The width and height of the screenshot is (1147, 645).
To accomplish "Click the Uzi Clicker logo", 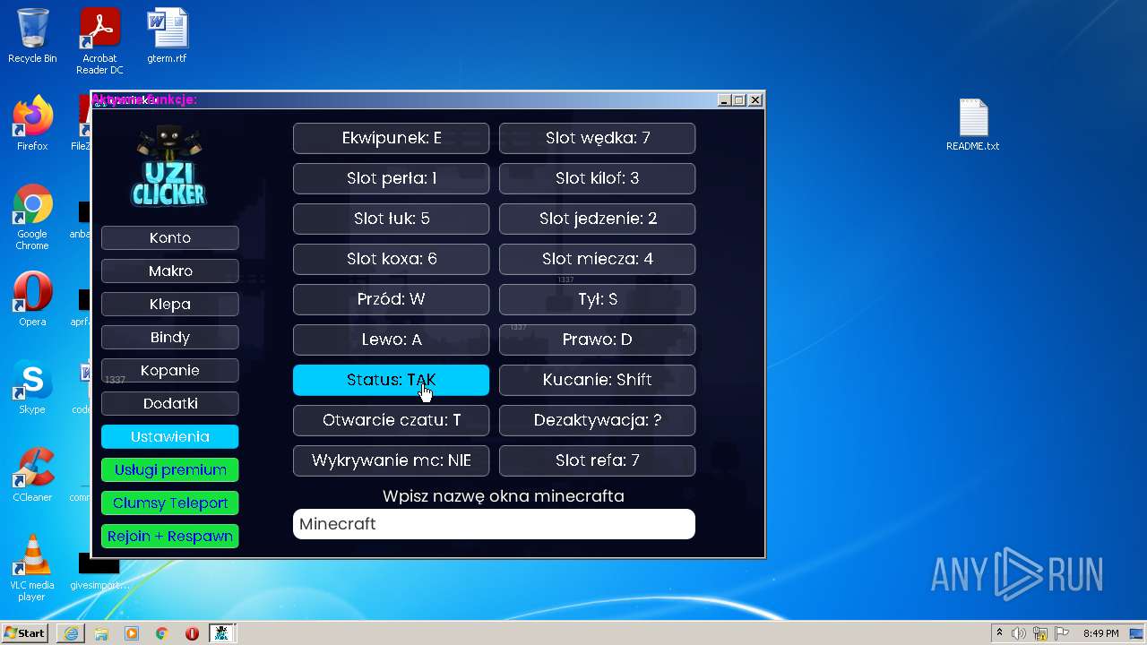I will [169, 167].
